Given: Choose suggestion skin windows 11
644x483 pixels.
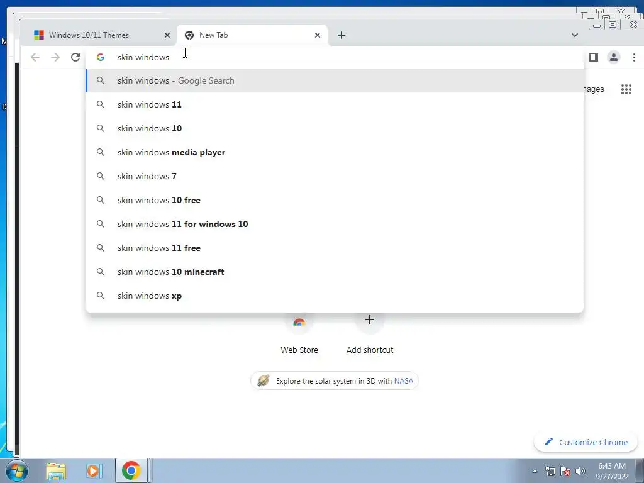Looking at the screenshot, I should click(x=335, y=104).
